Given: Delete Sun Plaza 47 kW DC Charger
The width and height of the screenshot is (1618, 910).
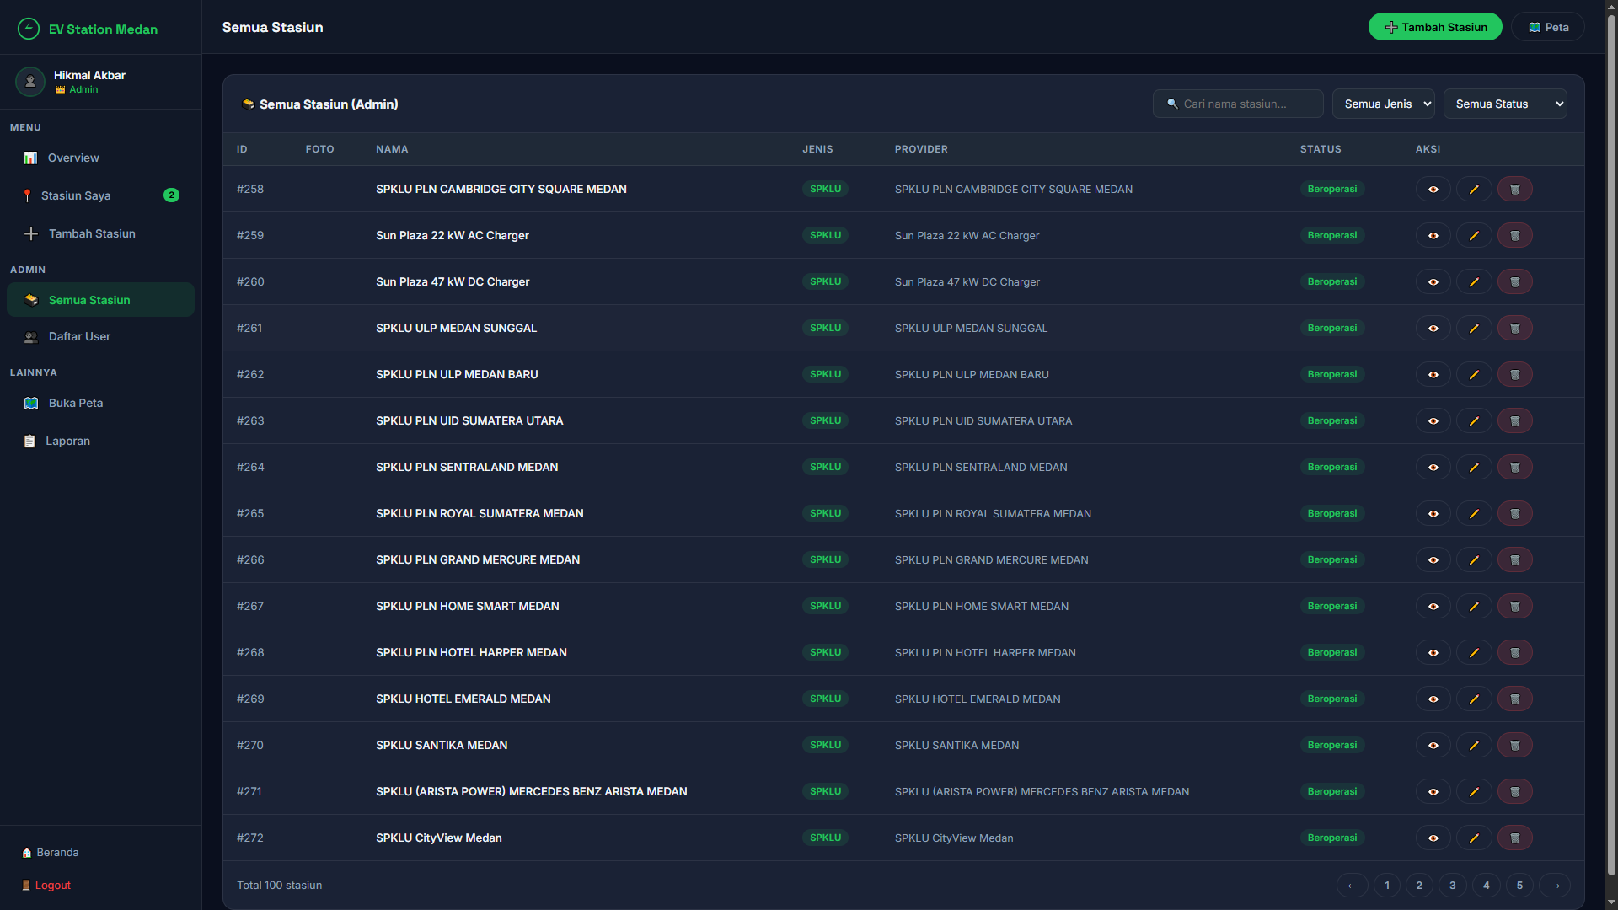Looking at the screenshot, I should [1514, 281].
